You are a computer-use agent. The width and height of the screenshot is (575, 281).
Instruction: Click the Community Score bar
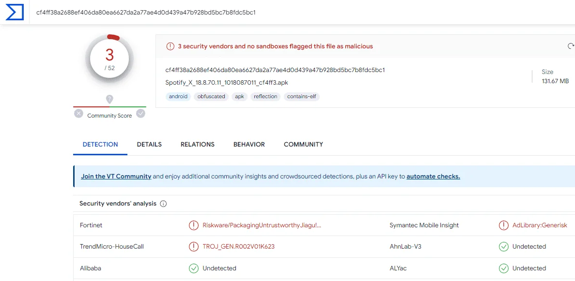coord(109,106)
